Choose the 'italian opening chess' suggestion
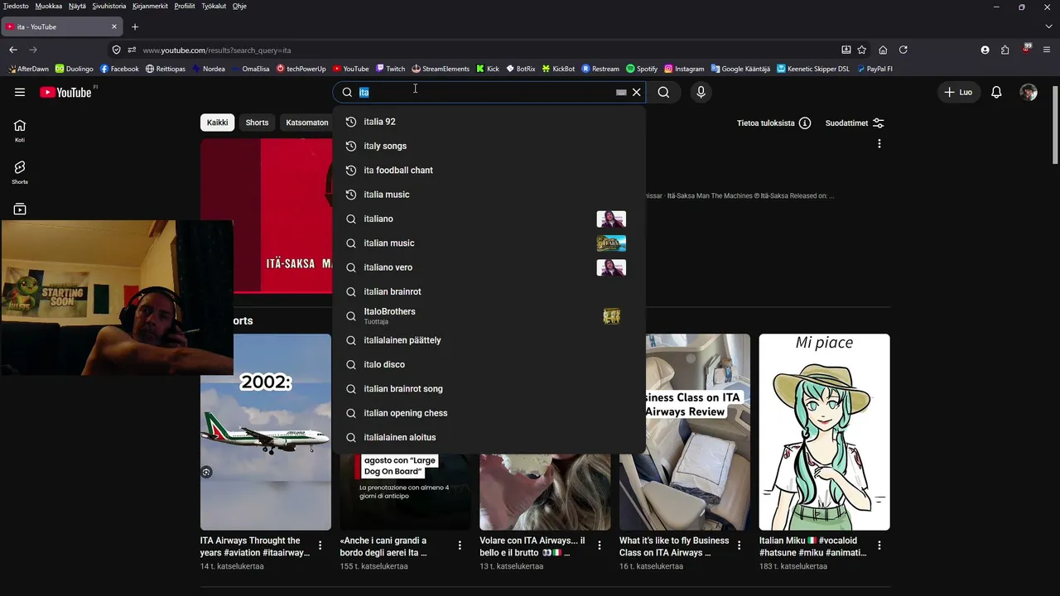Image resolution: width=1060 pixels, height=596 pixels. coord(489,413)
